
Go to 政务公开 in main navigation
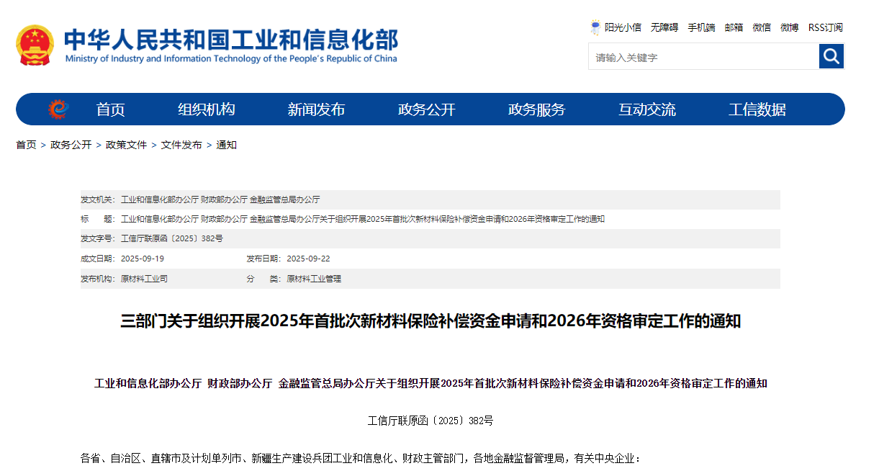coord(426,109)
